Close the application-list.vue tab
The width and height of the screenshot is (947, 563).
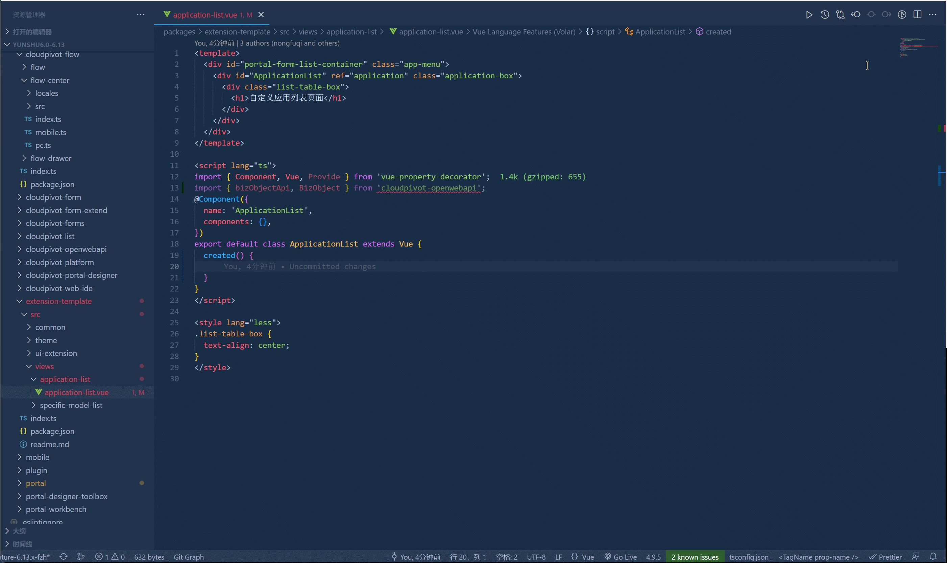point(261,15)
